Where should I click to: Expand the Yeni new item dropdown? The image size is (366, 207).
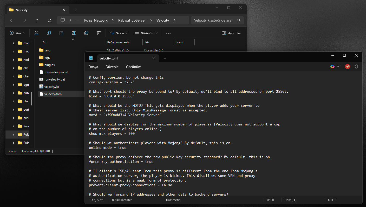pyautogui.click(x=17, y=33)
